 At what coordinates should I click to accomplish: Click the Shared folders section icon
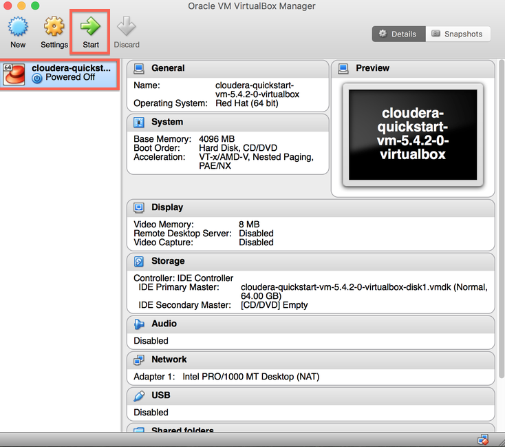tap(139, 430)
